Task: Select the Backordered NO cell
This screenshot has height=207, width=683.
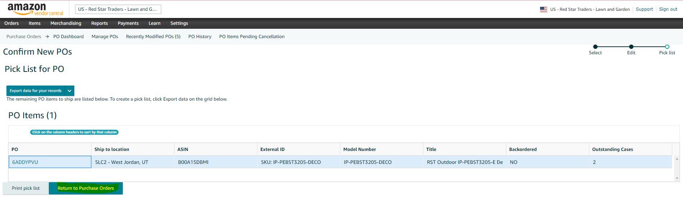Action: pos(548,162)
